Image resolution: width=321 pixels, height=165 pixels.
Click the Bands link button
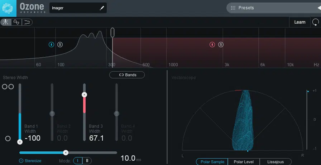(x=127, y=75)
